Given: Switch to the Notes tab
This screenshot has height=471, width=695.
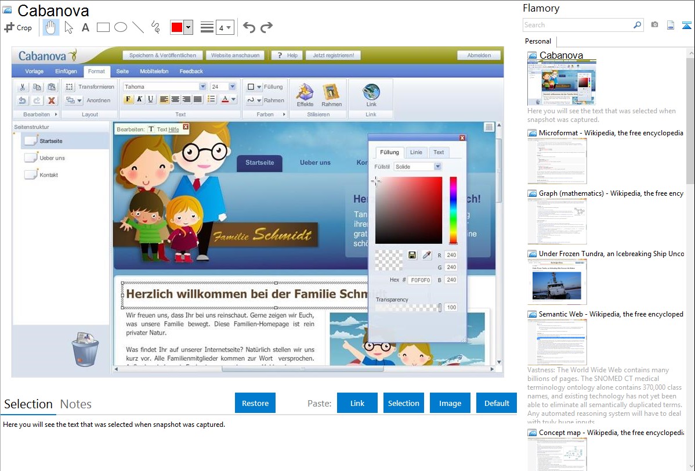Looking at the screenshot, I should click(75, 404).
